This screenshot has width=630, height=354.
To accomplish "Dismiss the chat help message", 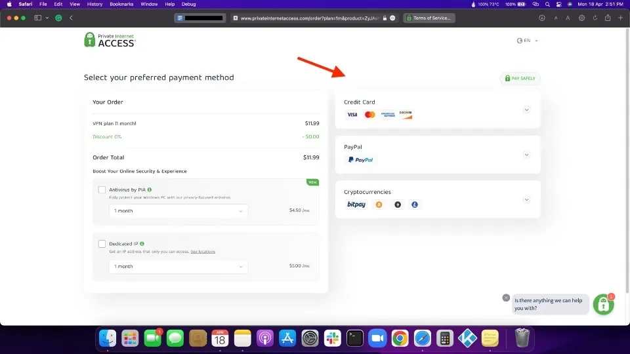I will tap(506, 298).
